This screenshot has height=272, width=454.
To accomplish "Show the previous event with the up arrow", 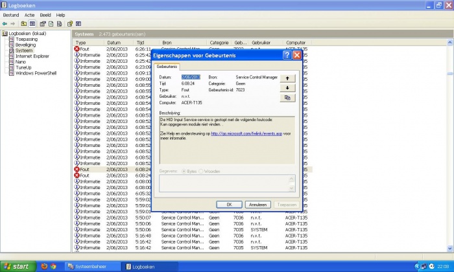I will (286, 78).
